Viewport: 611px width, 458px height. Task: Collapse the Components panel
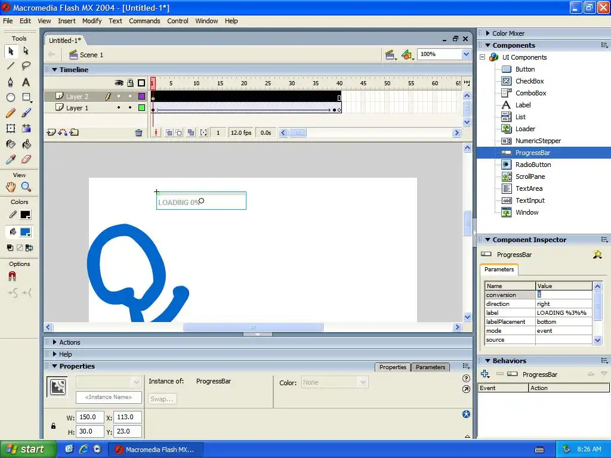[x=487, y=45]
